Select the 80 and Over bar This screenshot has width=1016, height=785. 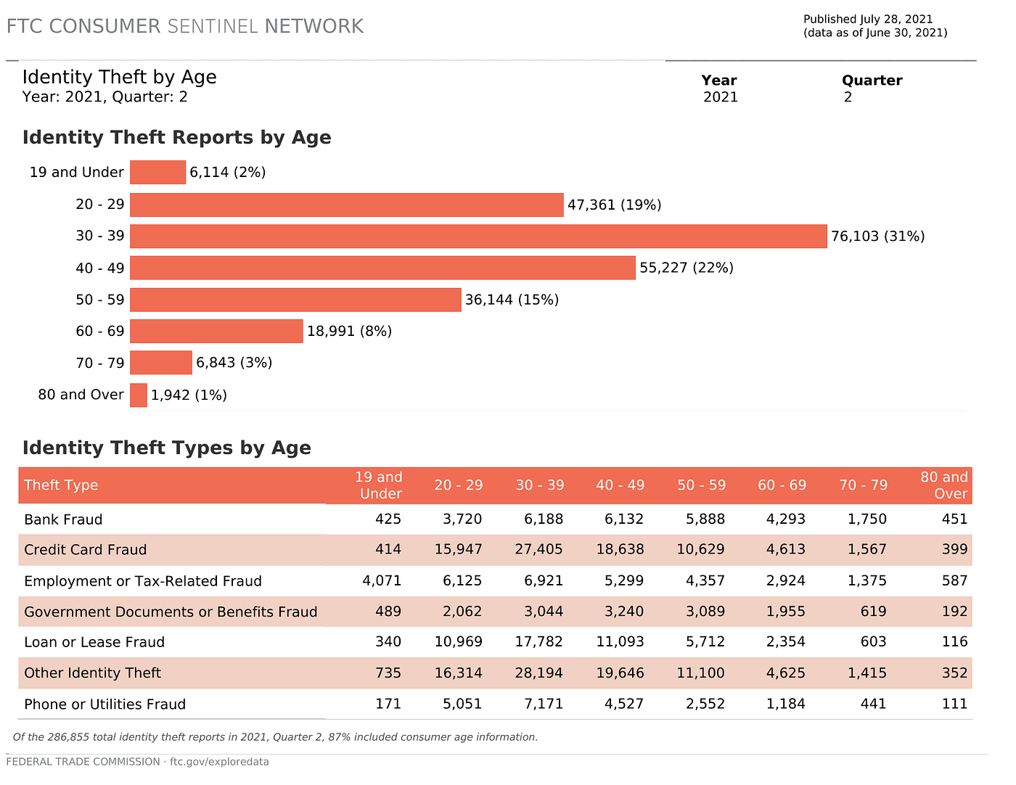(x=139, y=395)
